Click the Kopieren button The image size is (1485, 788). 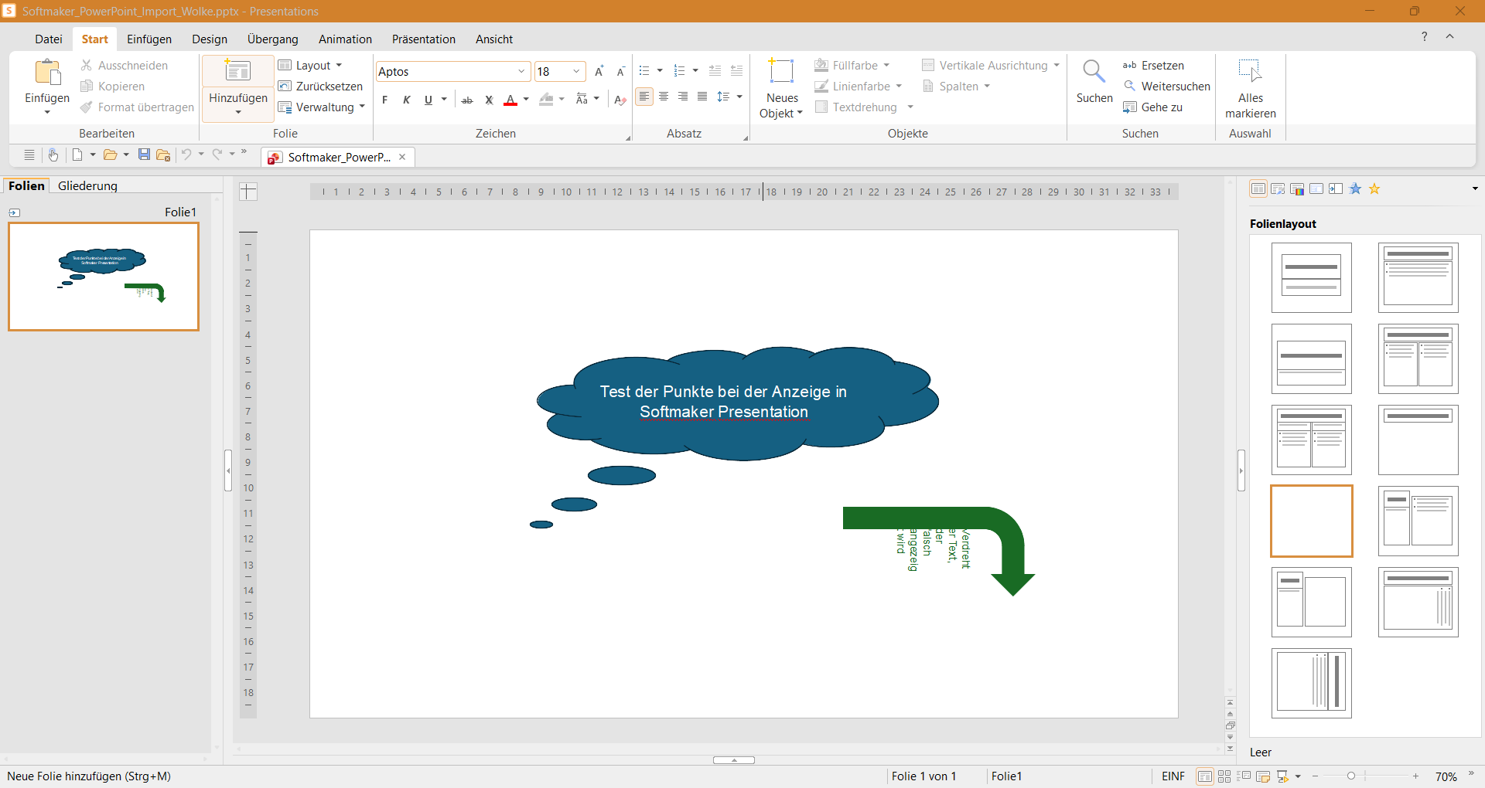[x=112, y=87]
